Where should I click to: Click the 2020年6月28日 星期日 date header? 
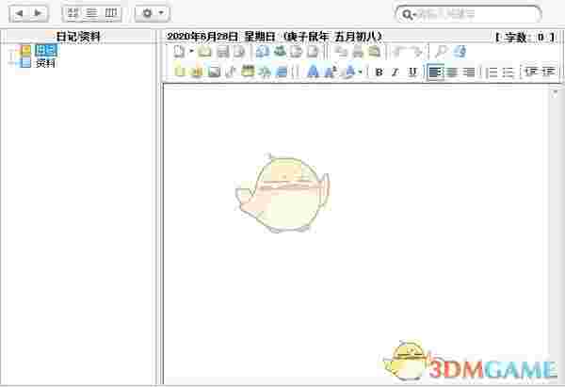[274, 37]
